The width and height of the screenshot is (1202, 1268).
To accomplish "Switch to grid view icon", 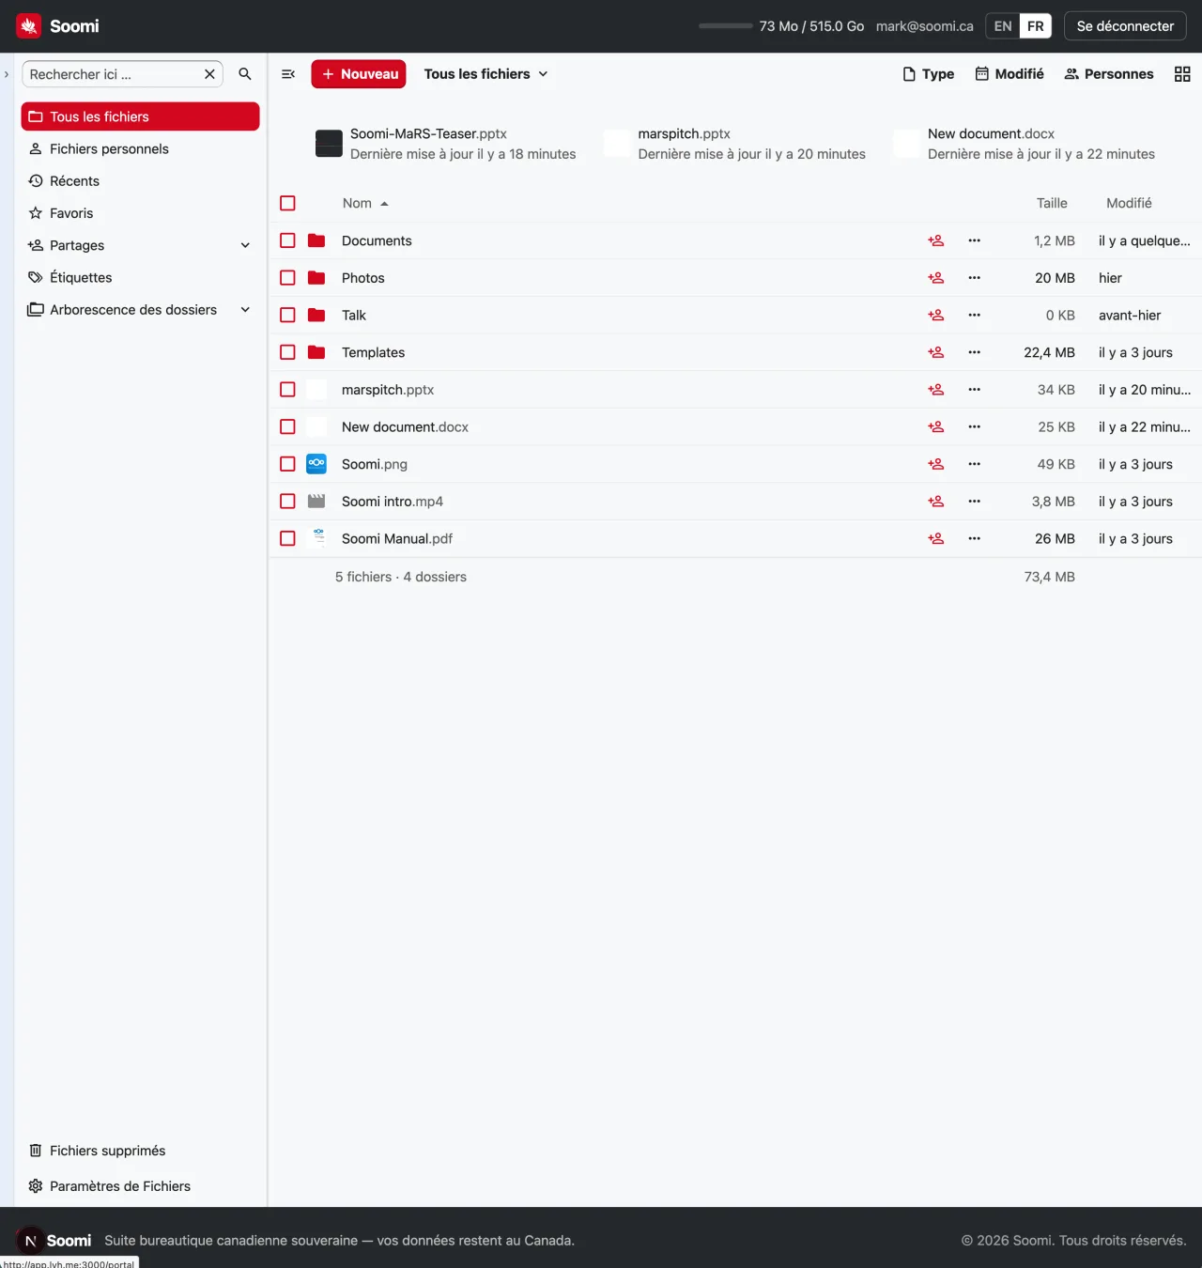I will [x=1182, y=74].
